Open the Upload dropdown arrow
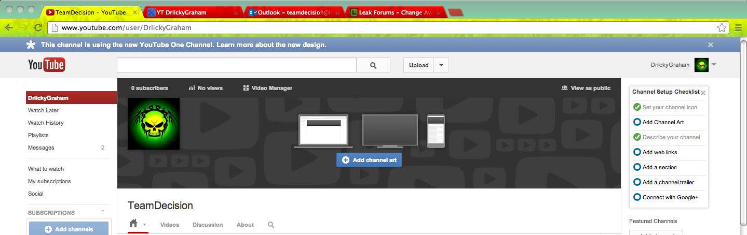 [441, 65]
